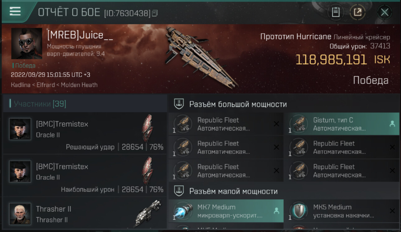Click X icon on first Republic Fleet module
The width and height of the screenshot is (401, 232).
(276, 124)
